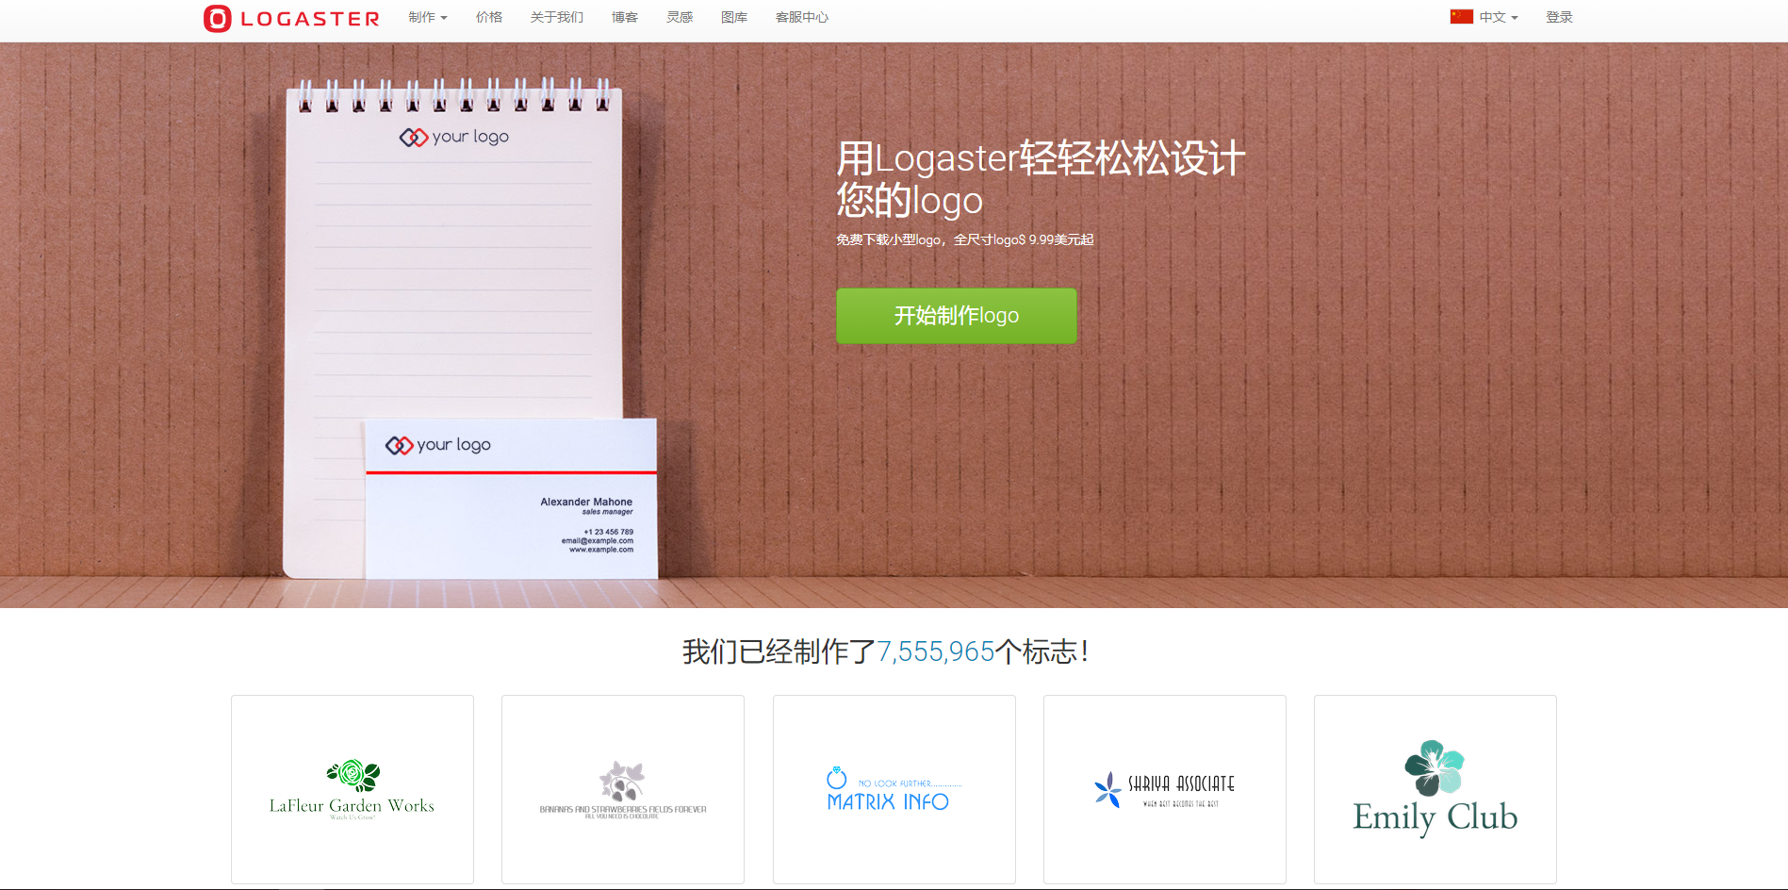
Task: Select the 灵感 menu item
Action: tap(680, 17)
